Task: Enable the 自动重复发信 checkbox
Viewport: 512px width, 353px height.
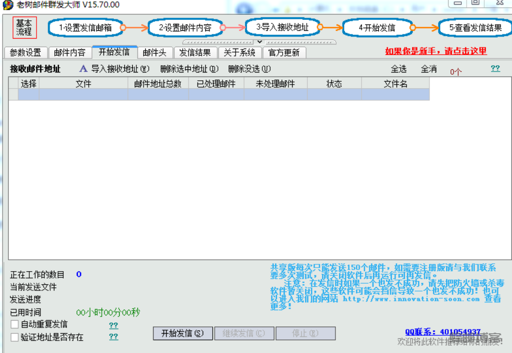Action: 15,324
